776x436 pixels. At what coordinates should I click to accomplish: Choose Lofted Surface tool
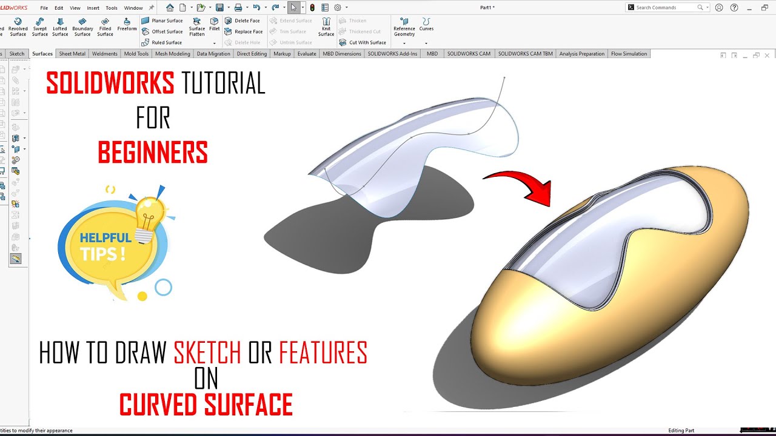(x=60, y=28)
